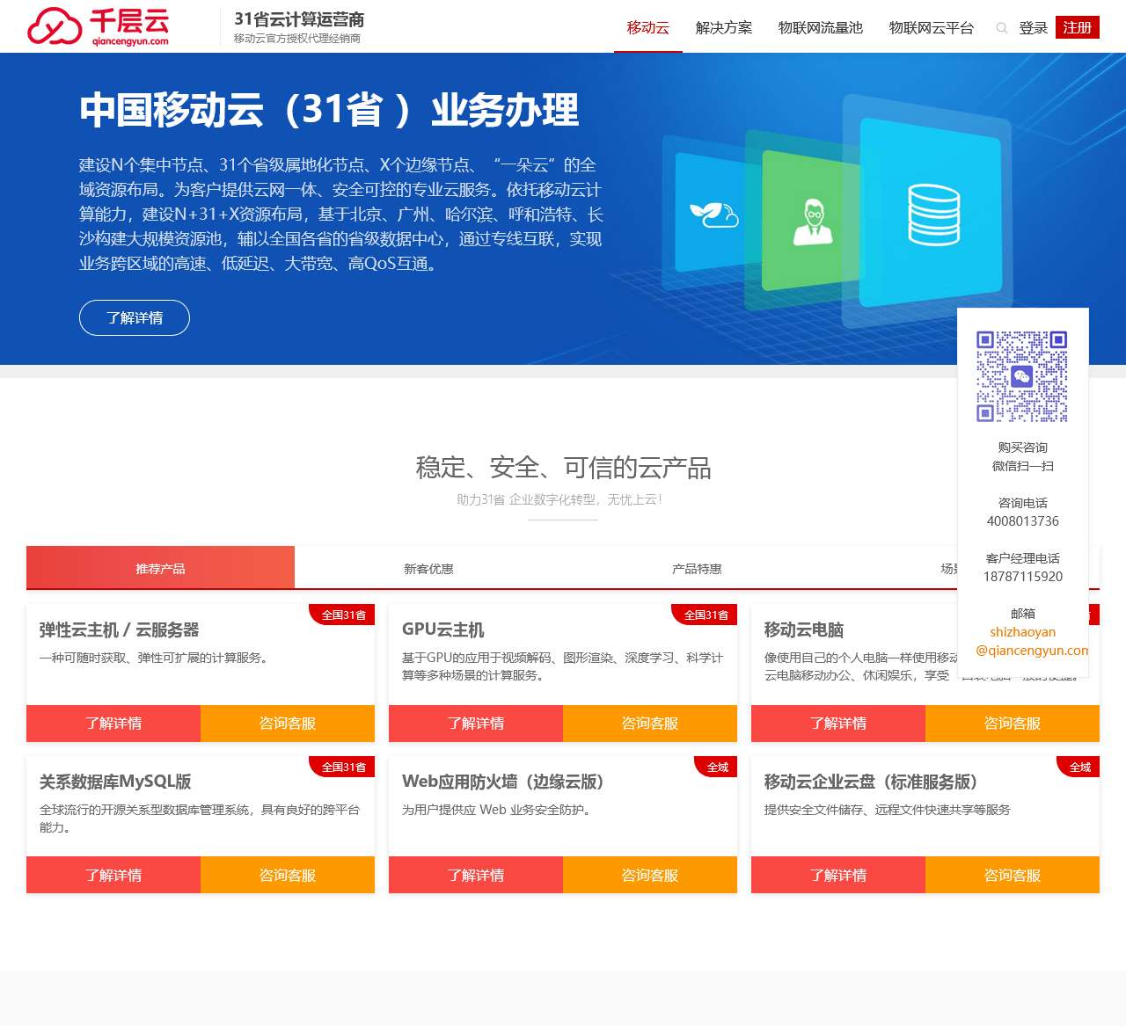The height and width of the screenshot is (1026, 1126).
Task: Click the 千层云 cloud logo
Action: (x=98, y=26)
